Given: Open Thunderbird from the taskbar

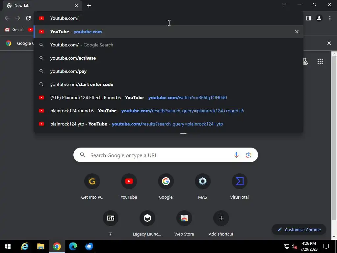Looking at the screenshot, I should tap(89, 246).
